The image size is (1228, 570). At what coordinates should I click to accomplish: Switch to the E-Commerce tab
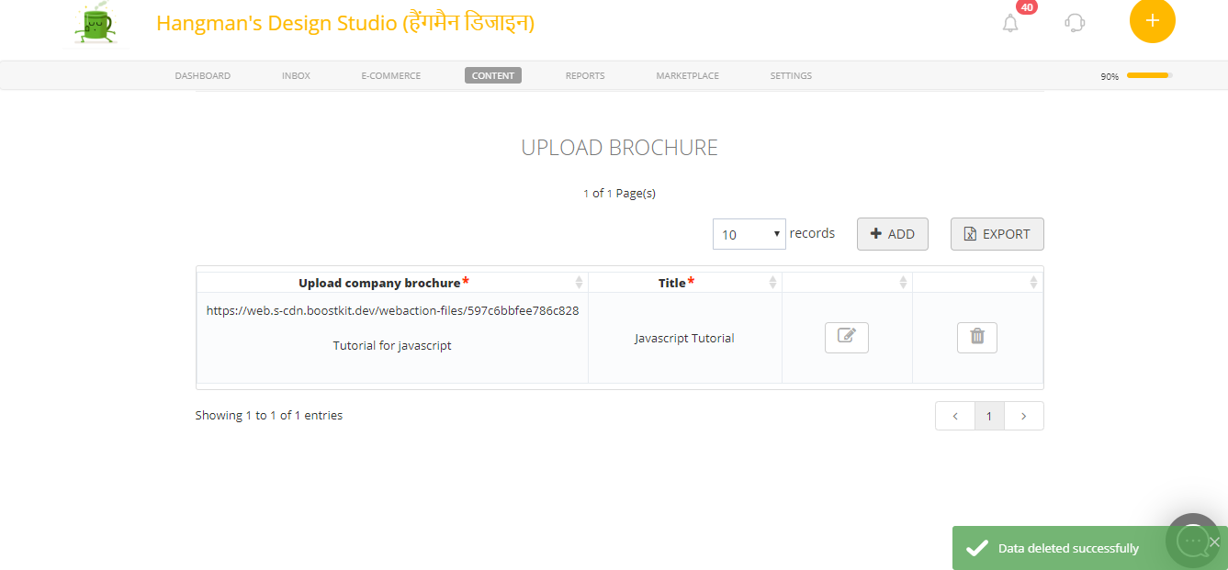coord(390,75)
